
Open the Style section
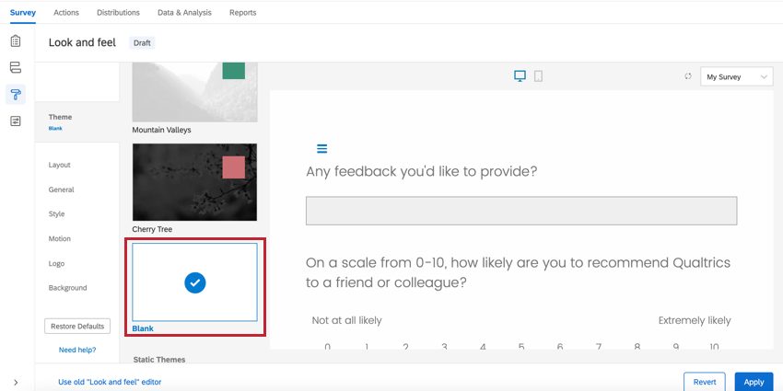[56, 214]
